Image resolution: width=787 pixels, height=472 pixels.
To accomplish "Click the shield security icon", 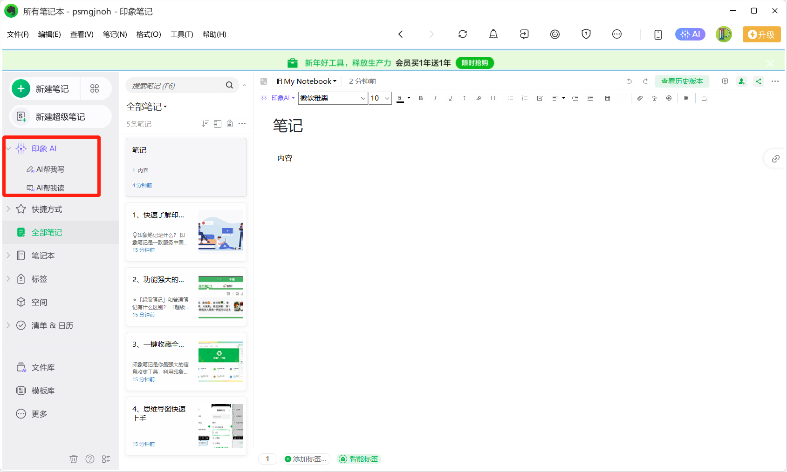I will 586,34.
